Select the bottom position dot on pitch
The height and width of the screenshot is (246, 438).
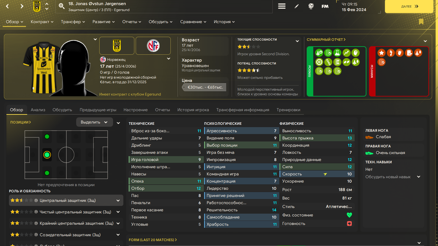(47, 173)
